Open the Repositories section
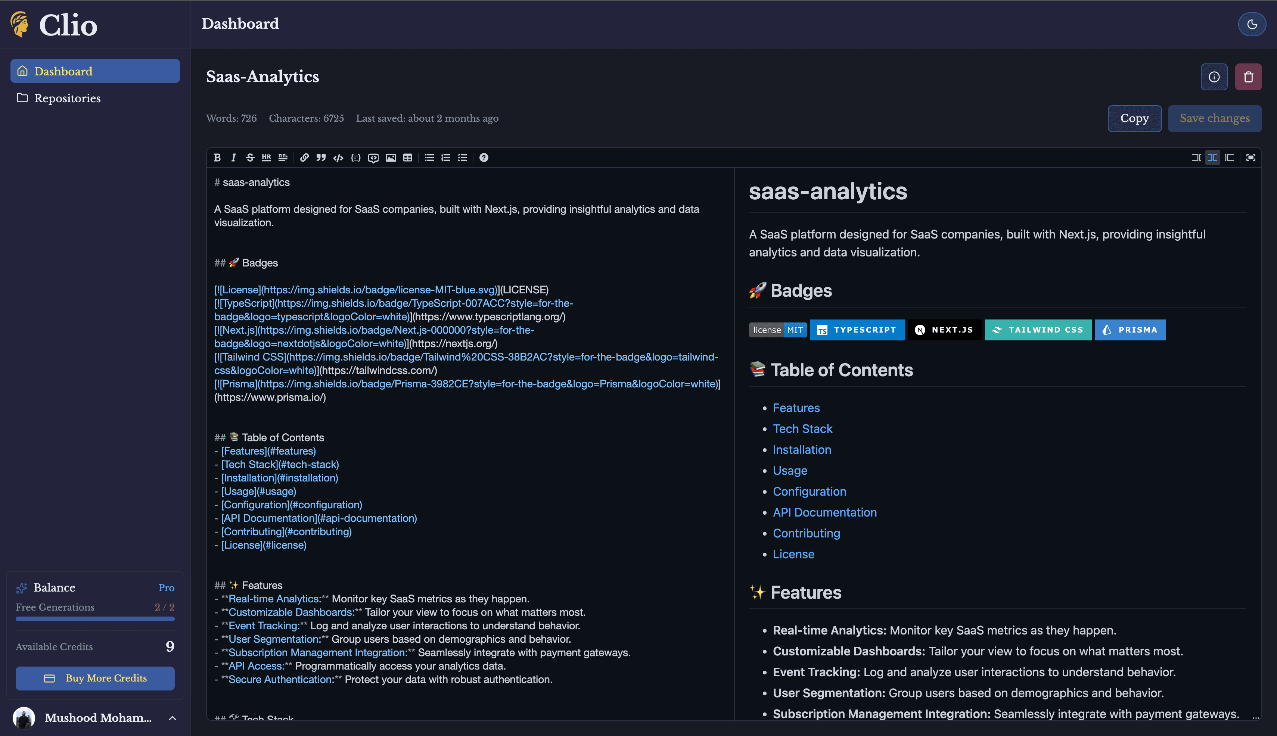The height and width of the screenshot is (736, 1277). (67, 98)
